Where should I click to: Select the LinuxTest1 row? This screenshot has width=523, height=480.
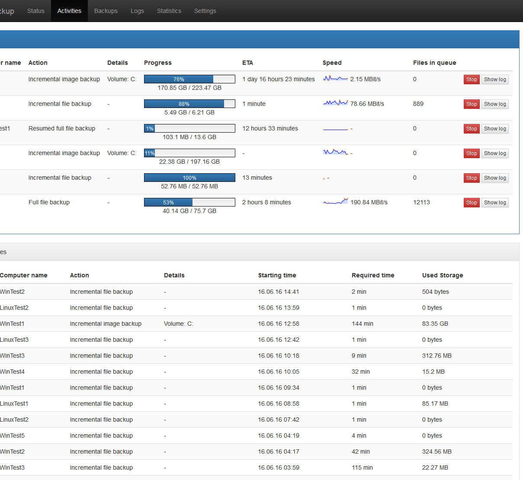256,404
